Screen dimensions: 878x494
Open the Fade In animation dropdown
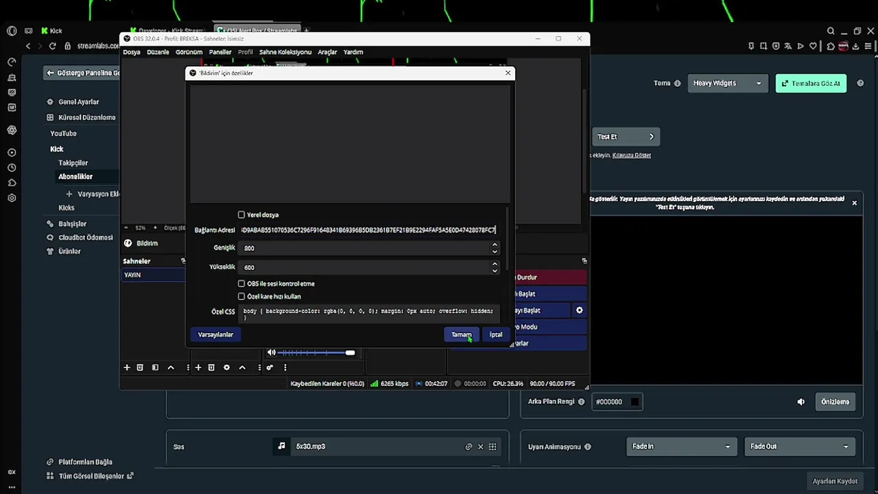tap(681, 447)
